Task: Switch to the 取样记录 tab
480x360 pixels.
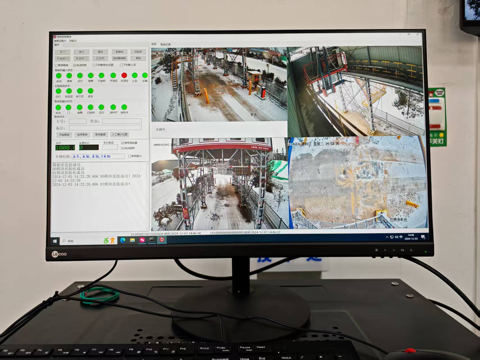Action: pos(166,44)
